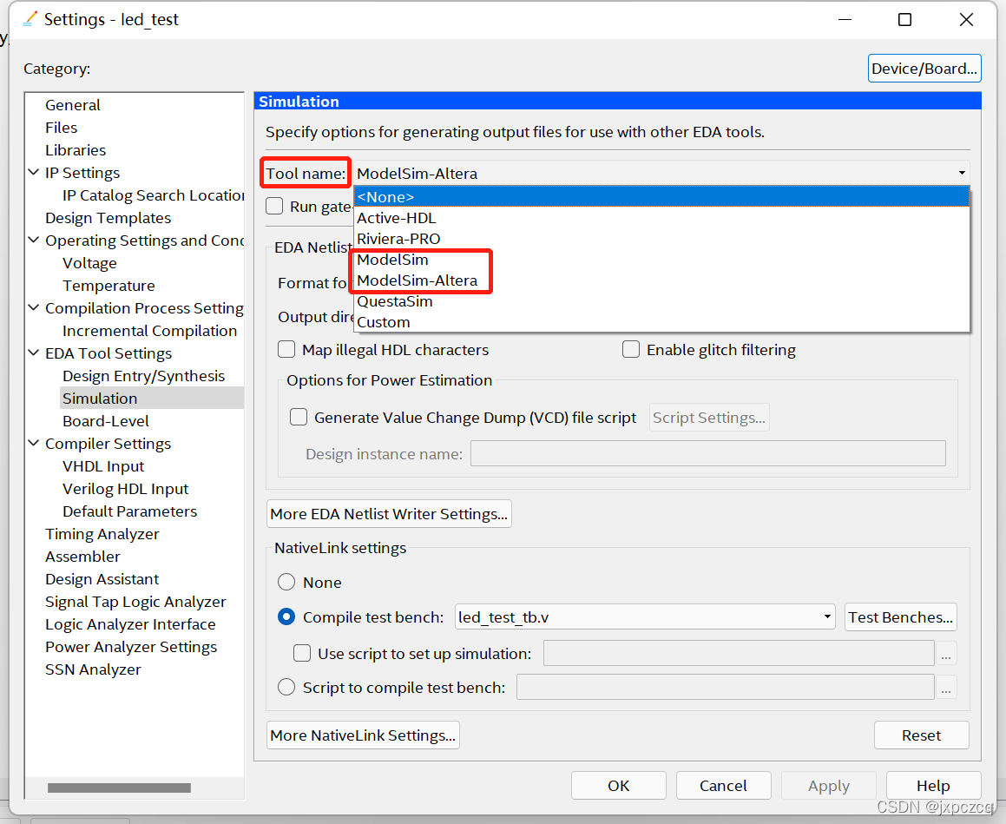Choose QuestaSim from the tool list
This screenshot has width=1006, height=824.
661,301
